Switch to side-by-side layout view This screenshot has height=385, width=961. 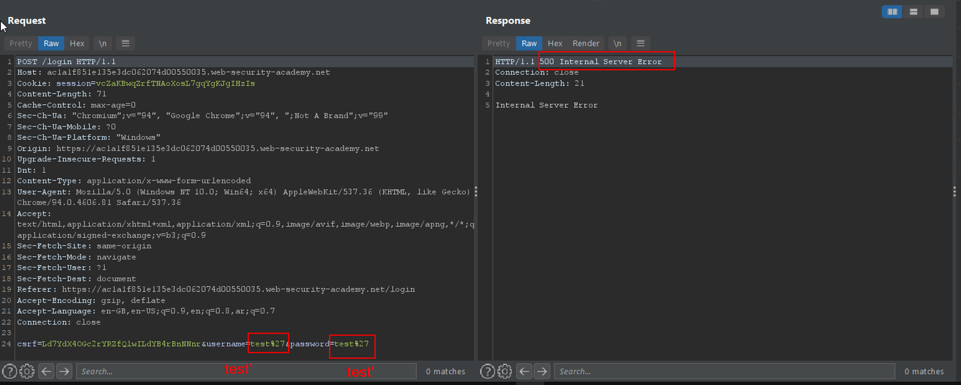point(892,12)
